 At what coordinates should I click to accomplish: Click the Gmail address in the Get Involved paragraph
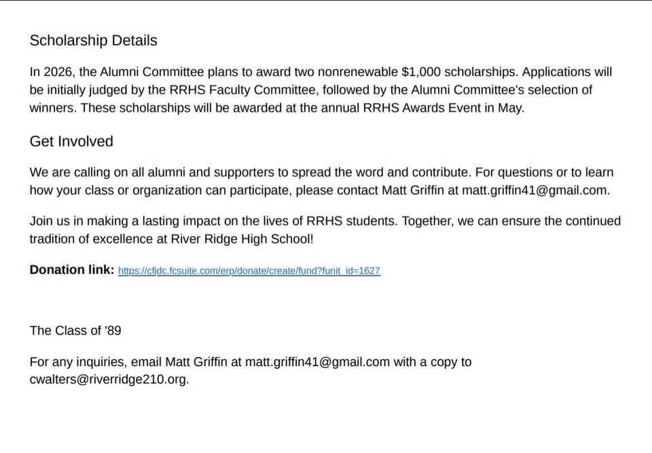535,190
